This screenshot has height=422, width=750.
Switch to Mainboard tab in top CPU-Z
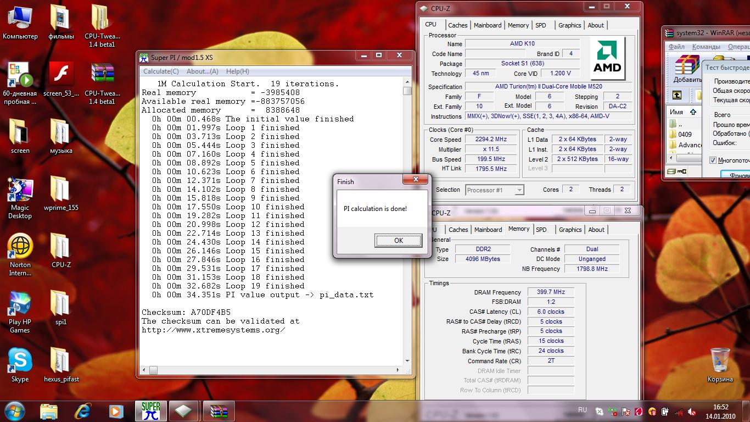pyautogui.click(x=488, y=25)
